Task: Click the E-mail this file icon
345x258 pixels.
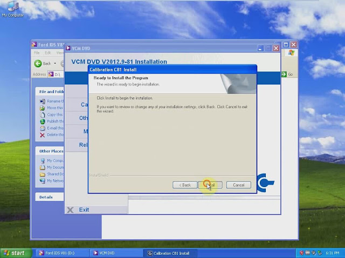Action: (x=43, y=128)
